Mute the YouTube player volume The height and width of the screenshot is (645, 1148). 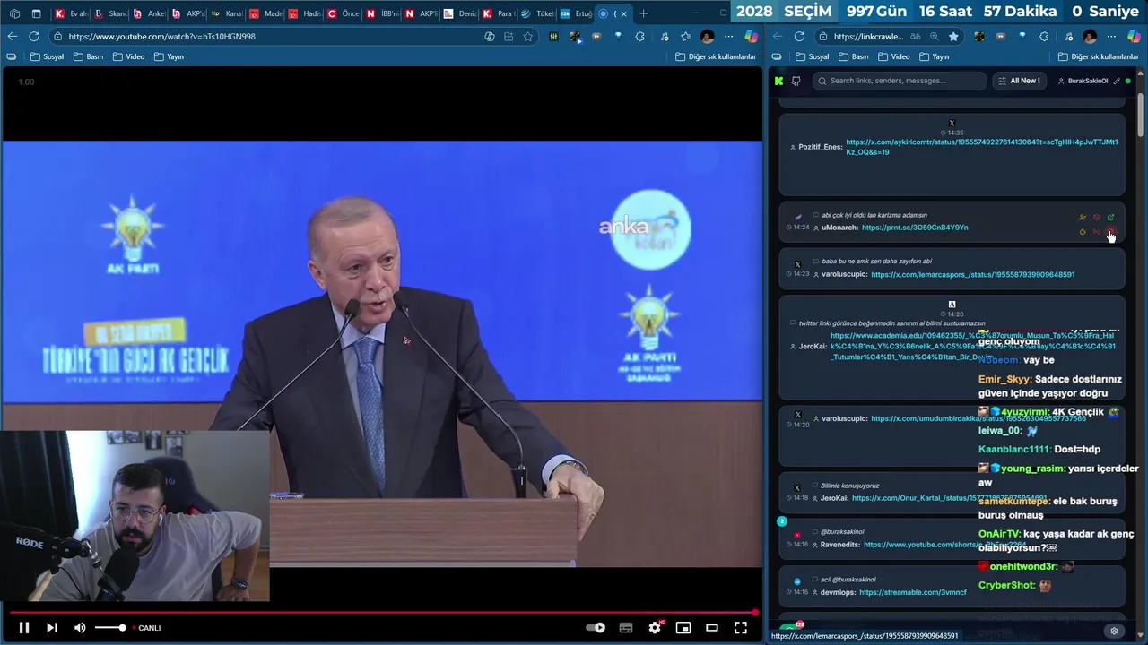(x=80, y=628)
